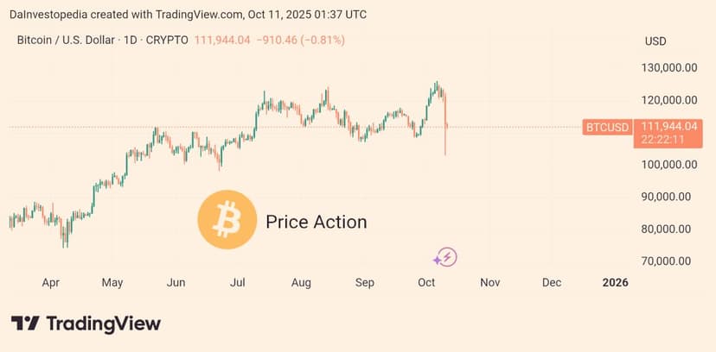Click the 70,000.00 price axis label
The image size is (716, 352).
pyautogui.click(x=664, y=261)
